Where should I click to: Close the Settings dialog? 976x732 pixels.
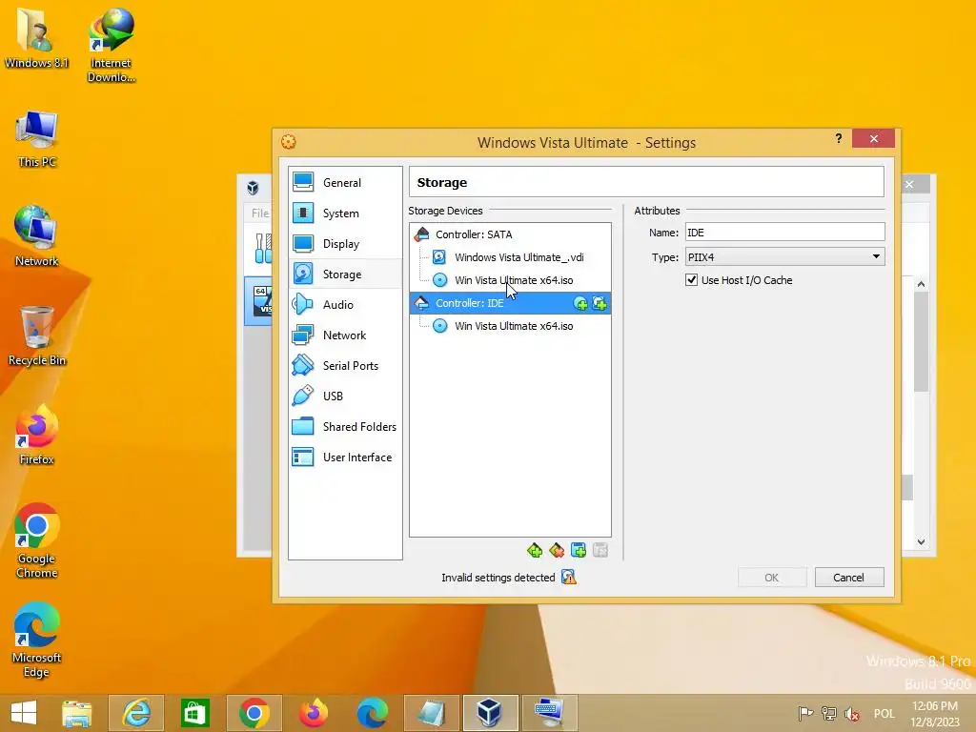coord(873,138)
